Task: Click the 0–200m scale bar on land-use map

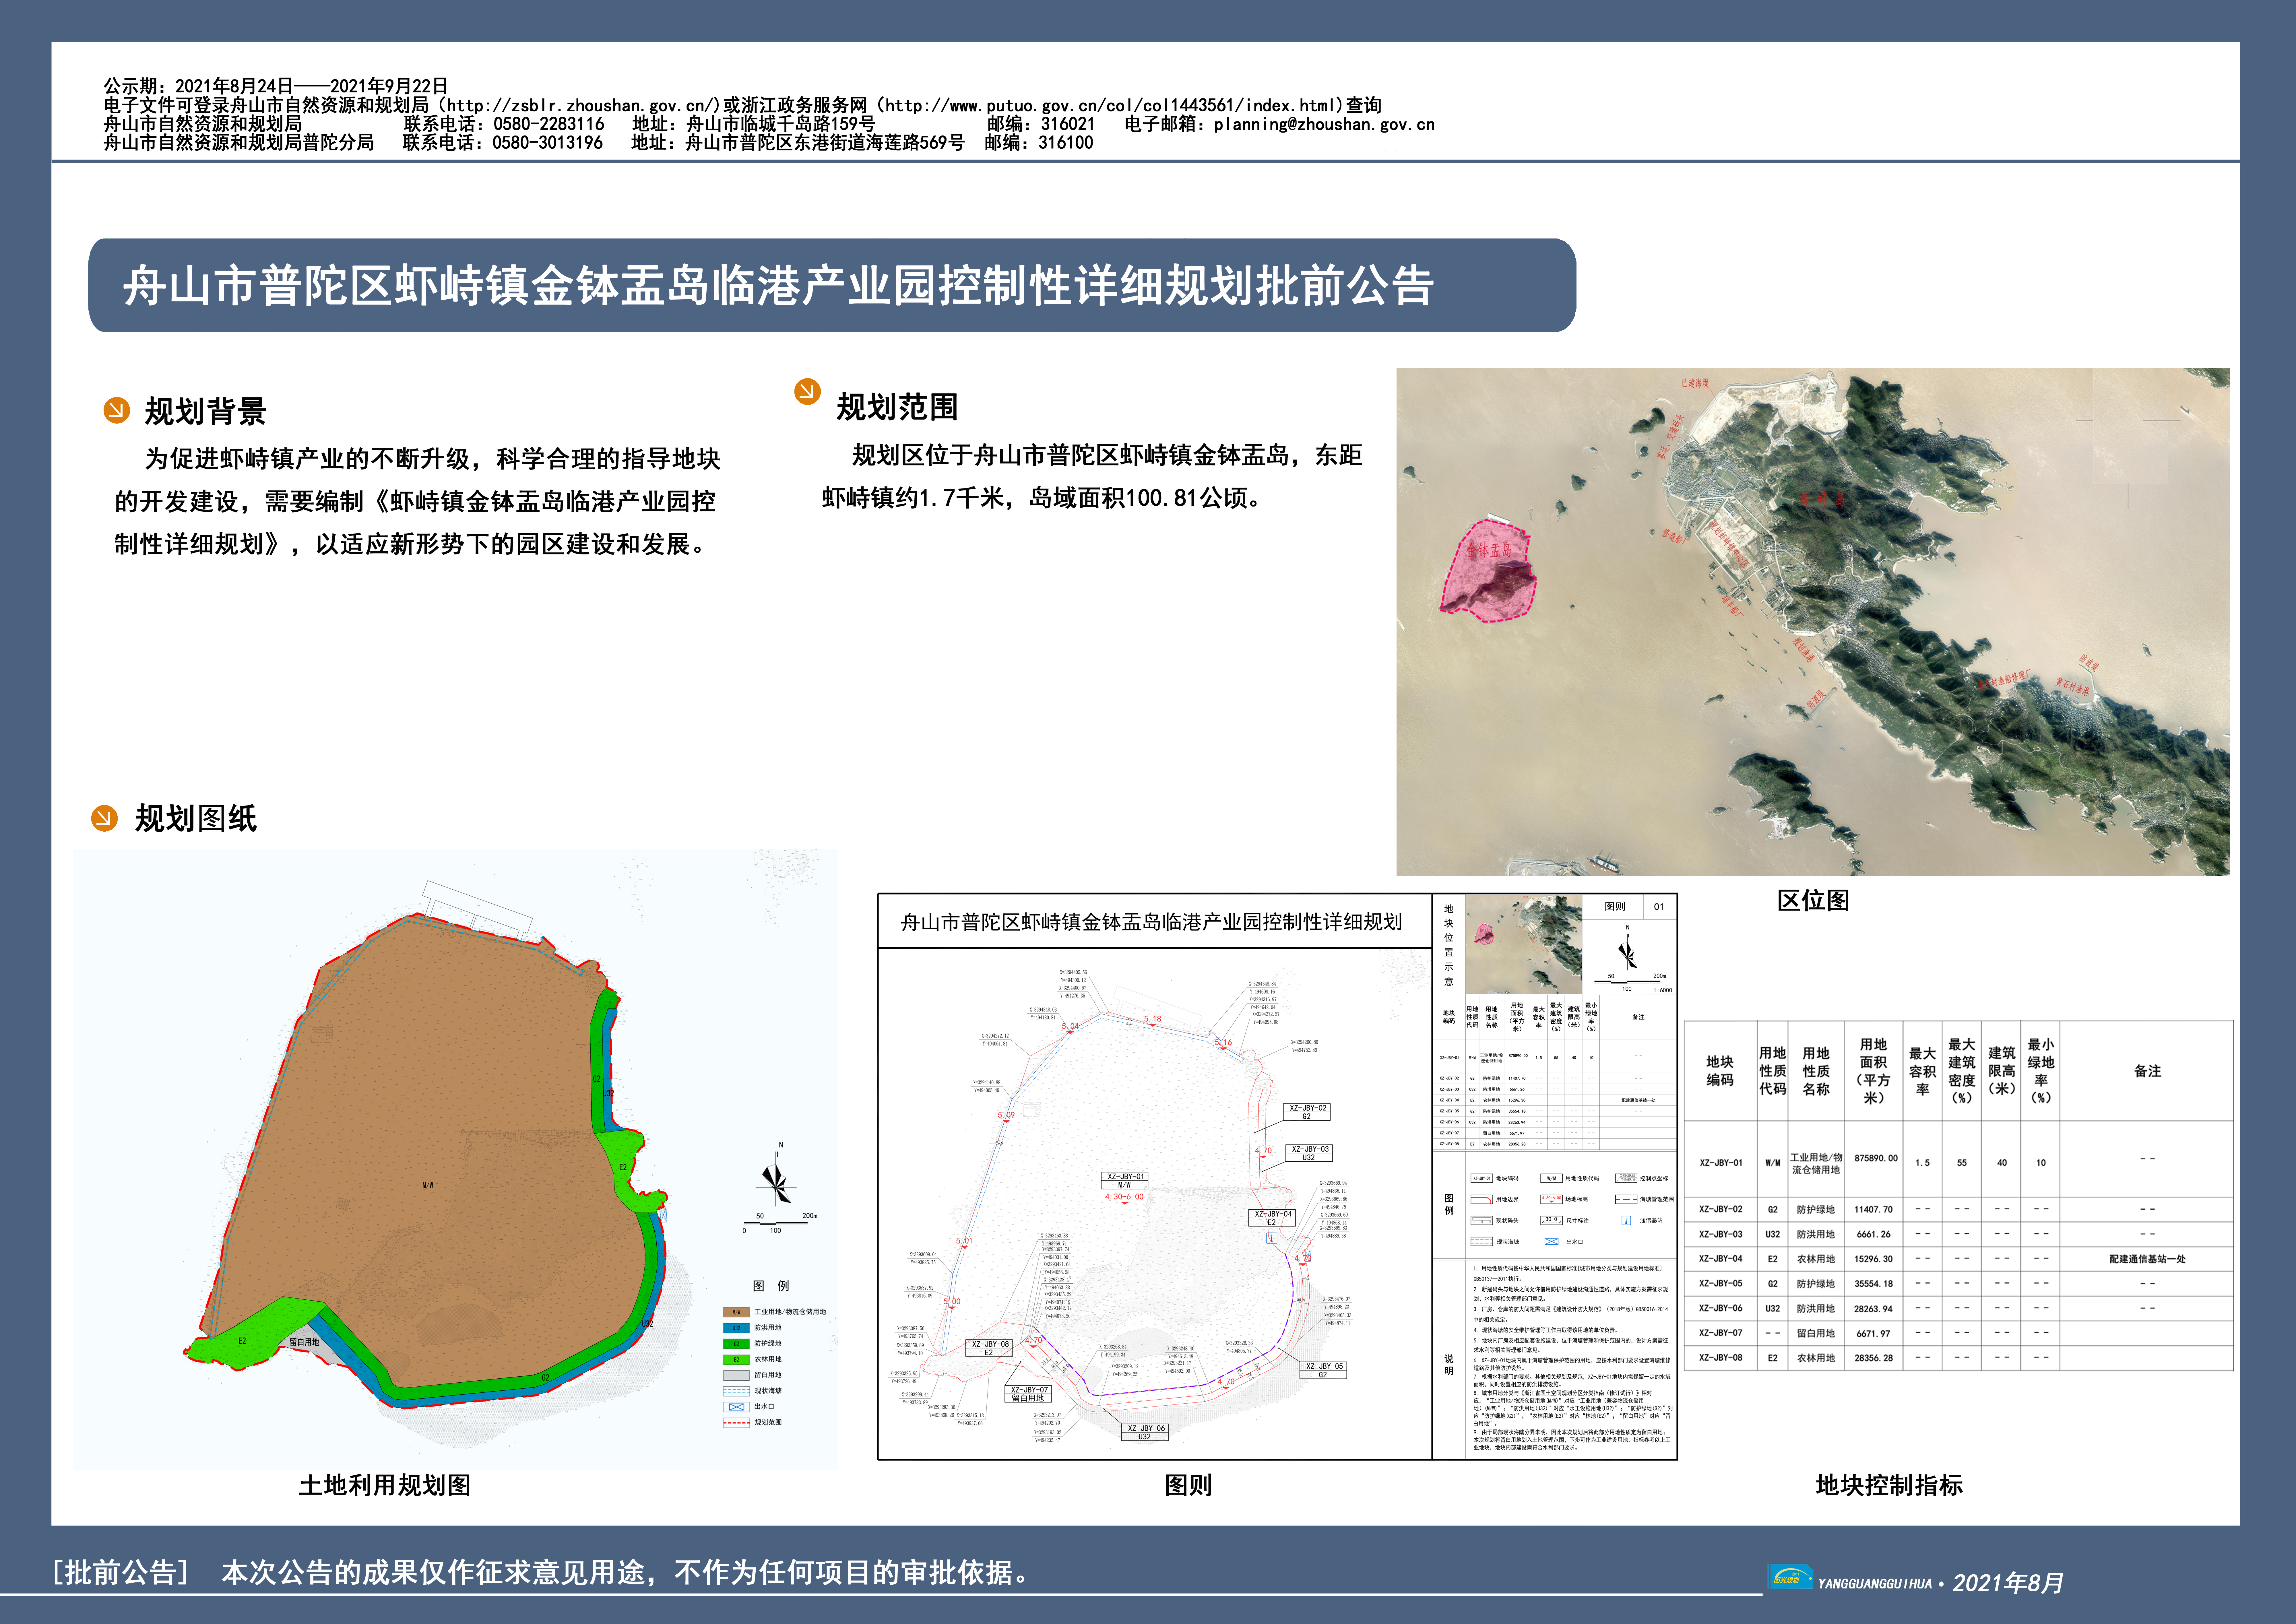Action: pyautogui.click(x=780, y=1223)
